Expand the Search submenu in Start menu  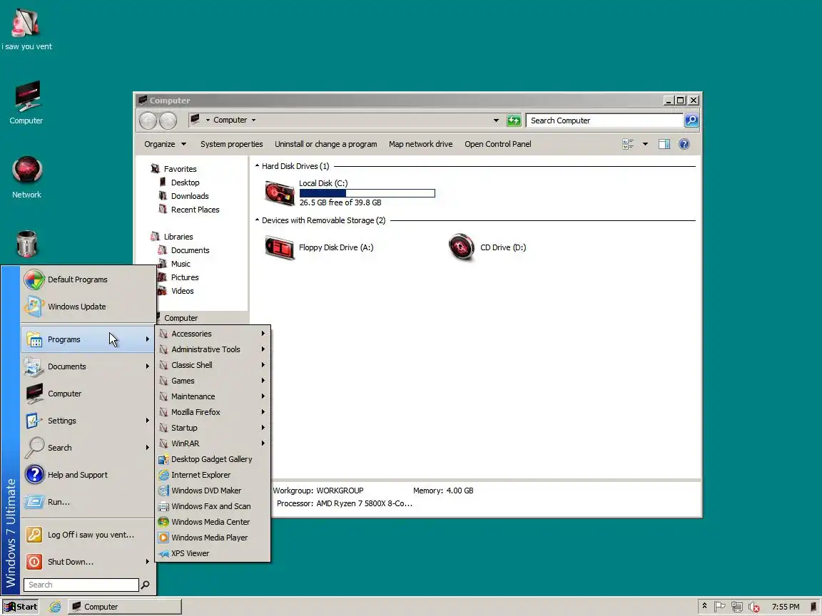click(88, 448)
